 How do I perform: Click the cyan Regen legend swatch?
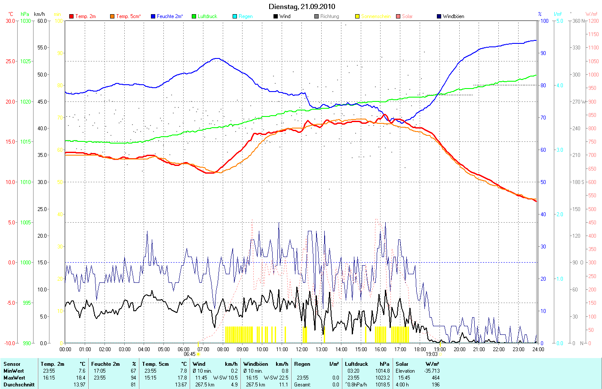pos(235,16)
